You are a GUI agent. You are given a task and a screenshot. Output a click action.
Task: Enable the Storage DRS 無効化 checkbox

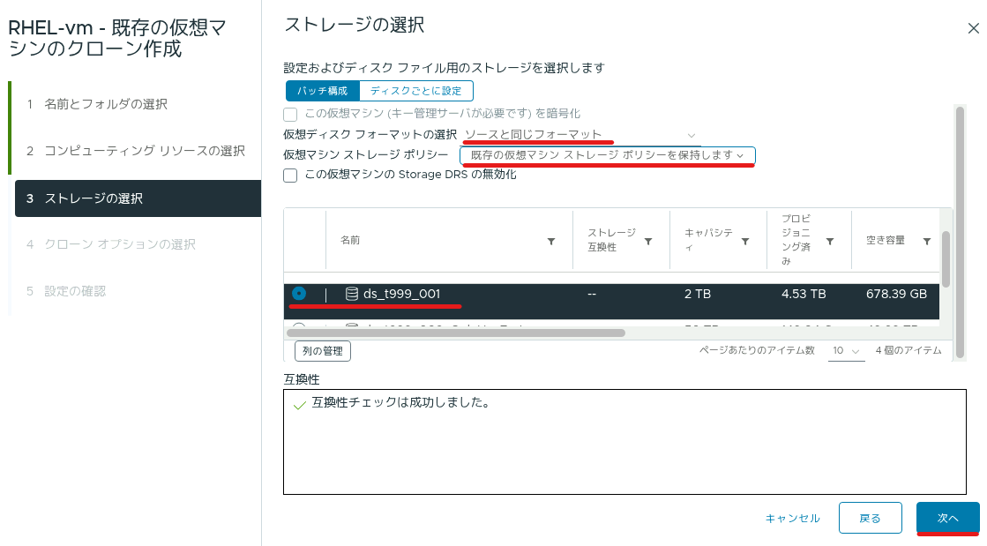[290, 175]
